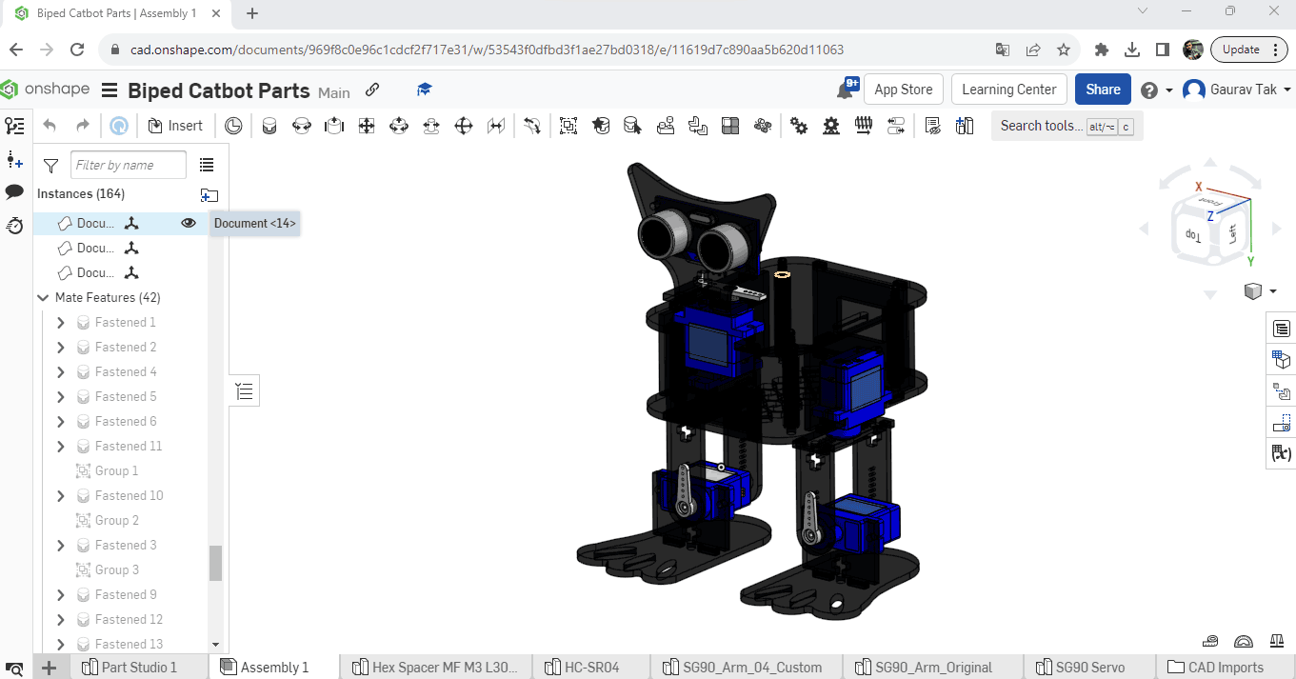Select the Mate connector tool
This screenshot has height=679, width=1296.
tap(233, 126)
